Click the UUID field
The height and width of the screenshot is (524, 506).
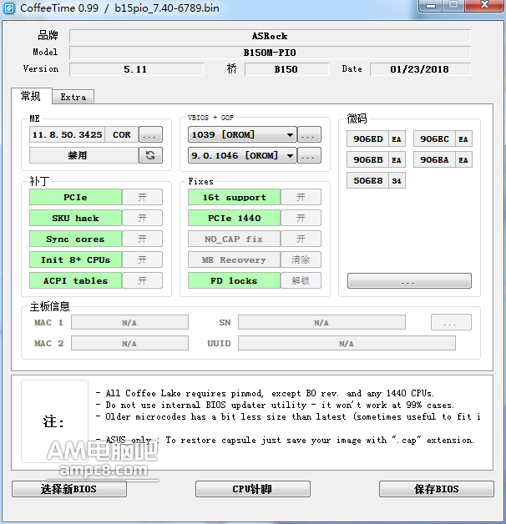pyautogui.click(x=347, y=343)
